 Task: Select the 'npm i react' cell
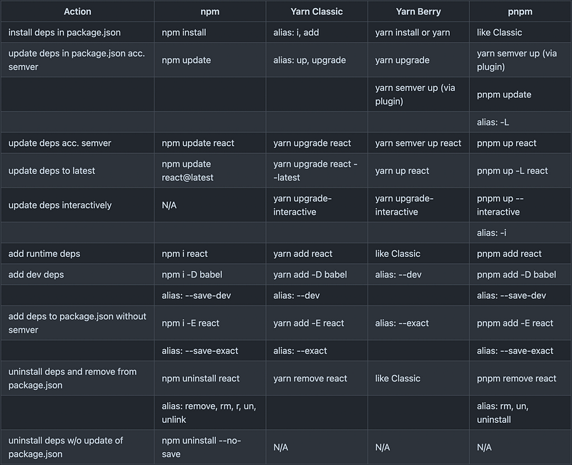click(x=209, y=254)
